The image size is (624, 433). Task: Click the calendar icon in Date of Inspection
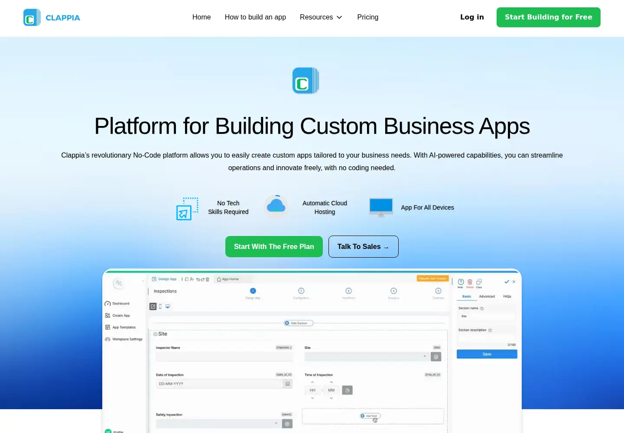(x=288, y=384)
